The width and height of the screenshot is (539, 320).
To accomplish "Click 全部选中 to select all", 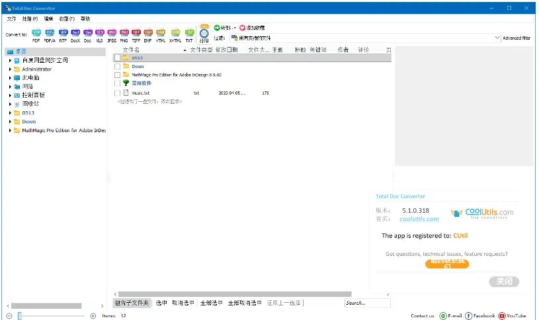I will 211,303.
